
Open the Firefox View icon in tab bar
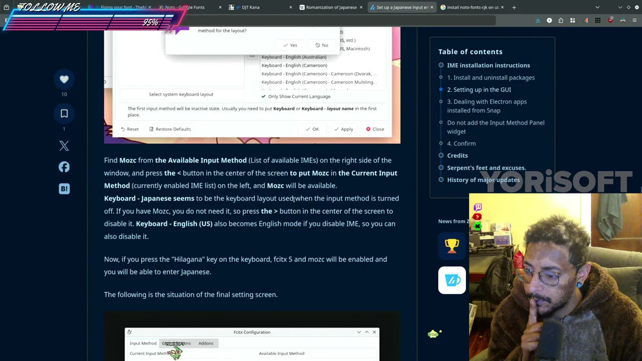click(x=7, y=7)
